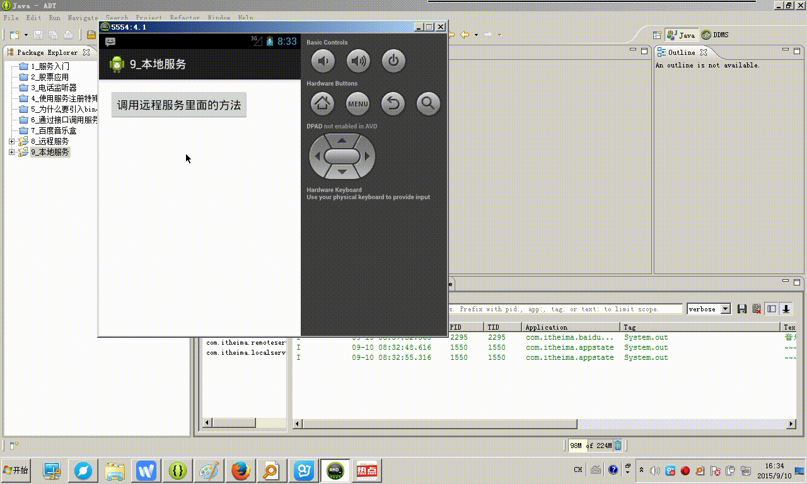Maximize the LogCat bottom panel
807x484 pixels.
[797, 282]
